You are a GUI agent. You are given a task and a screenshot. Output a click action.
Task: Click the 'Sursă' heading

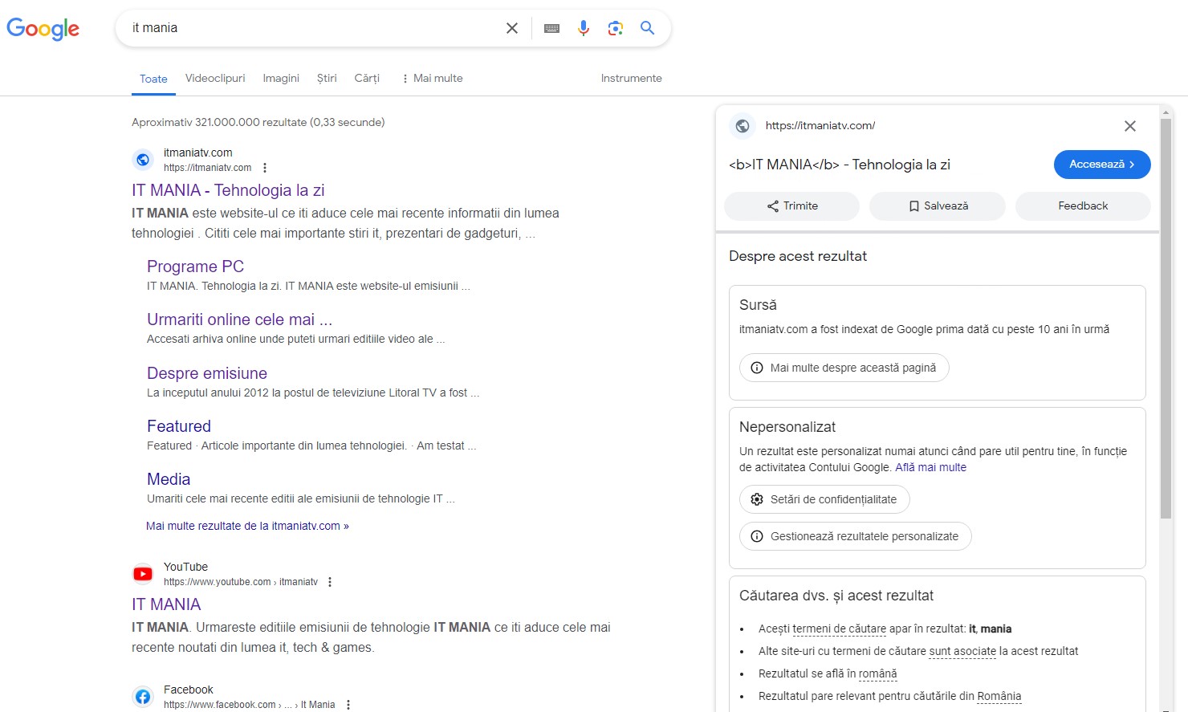pyautogui.click(x=758, y=305)
